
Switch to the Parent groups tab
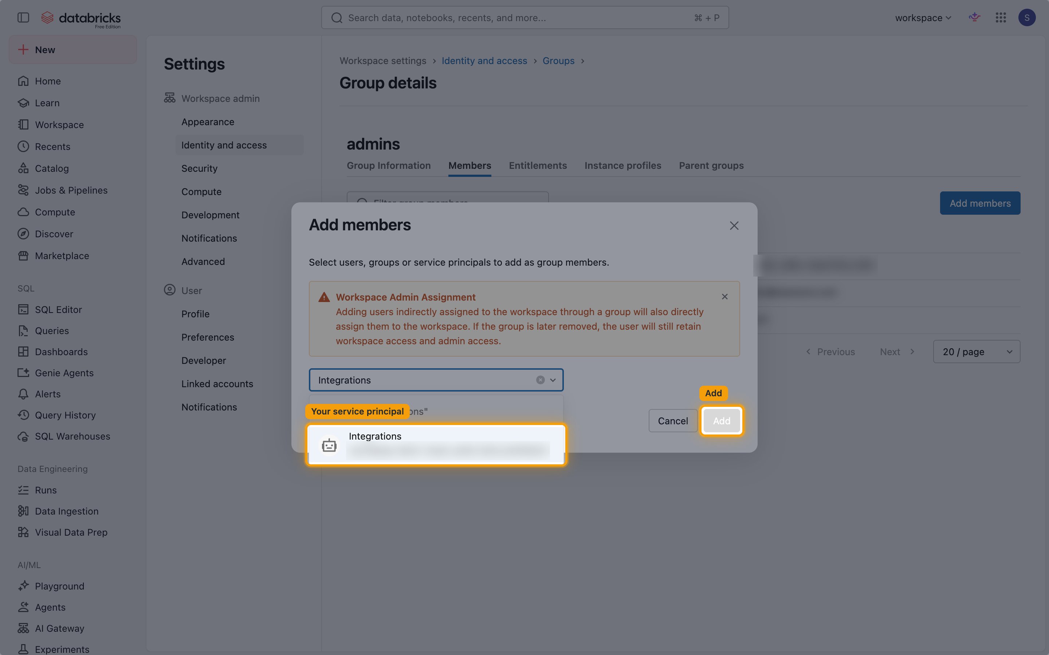point(711,166)
